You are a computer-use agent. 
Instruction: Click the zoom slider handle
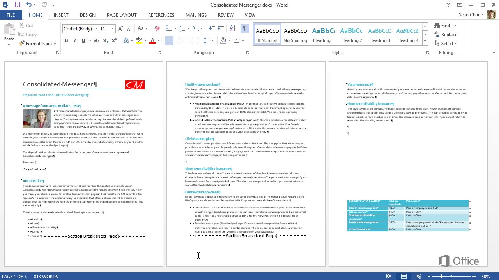pyautogui.click(x=441, y=276)
